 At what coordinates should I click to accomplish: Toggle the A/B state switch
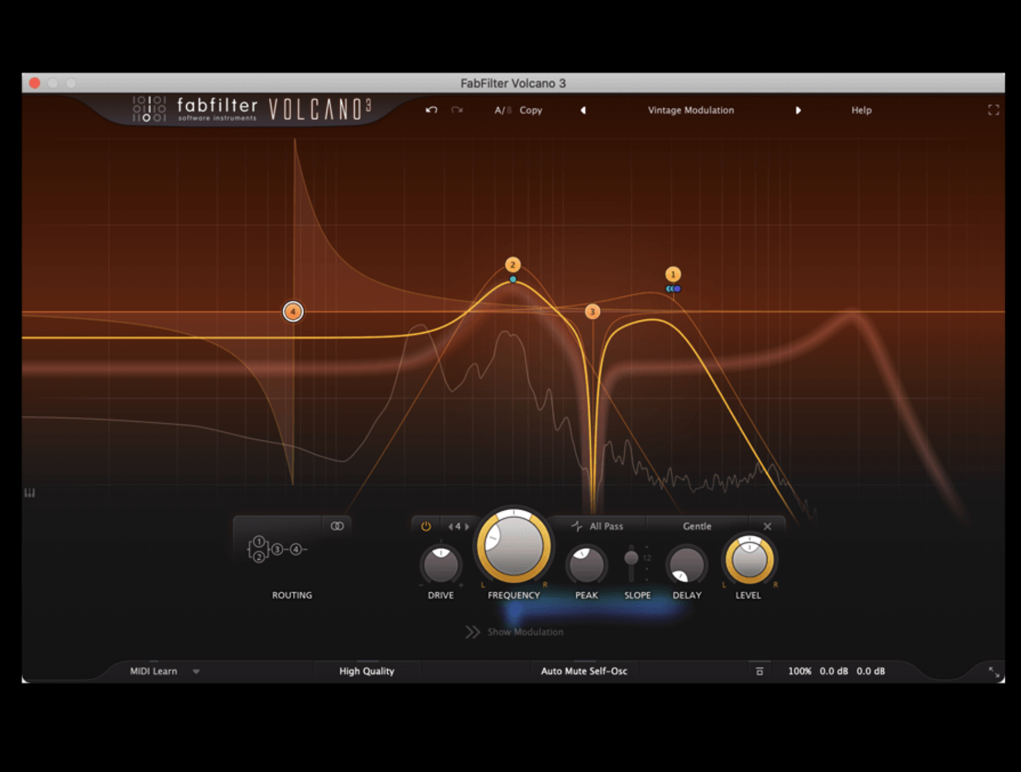(x=503, y=110)
